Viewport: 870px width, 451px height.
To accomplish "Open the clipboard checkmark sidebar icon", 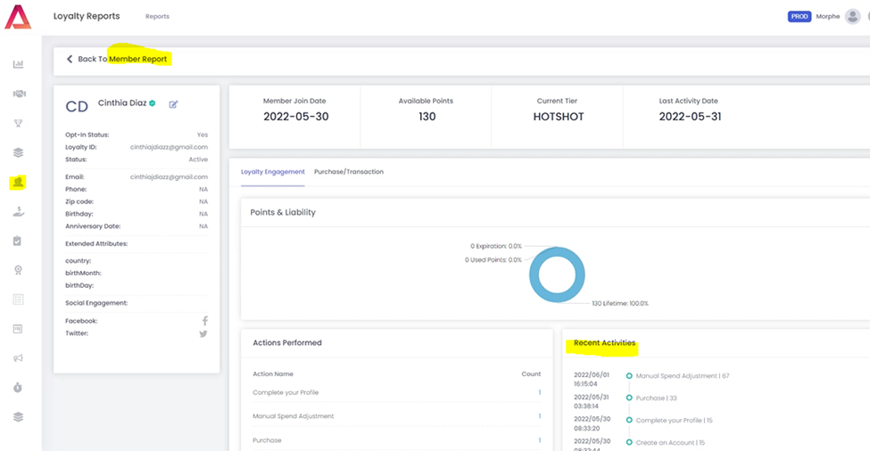I will click(18, 241).
